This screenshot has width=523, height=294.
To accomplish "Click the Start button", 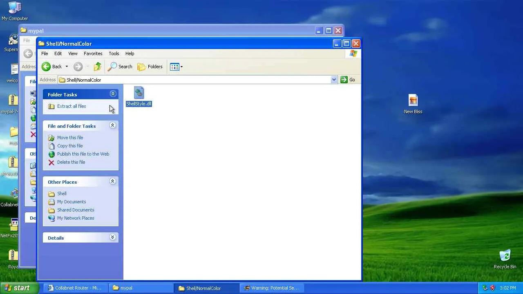I will click(20, 288).
